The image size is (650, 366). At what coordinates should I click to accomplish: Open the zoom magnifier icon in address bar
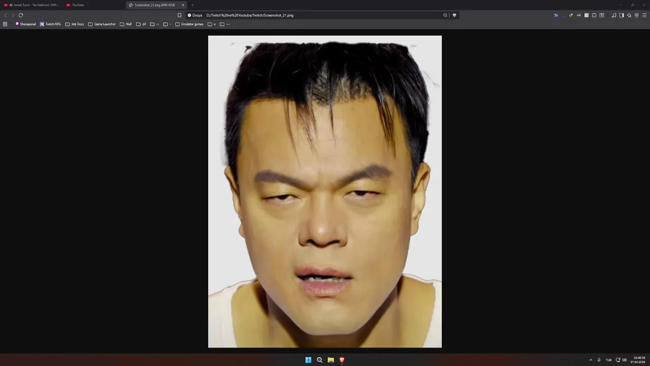coord(445,15)
